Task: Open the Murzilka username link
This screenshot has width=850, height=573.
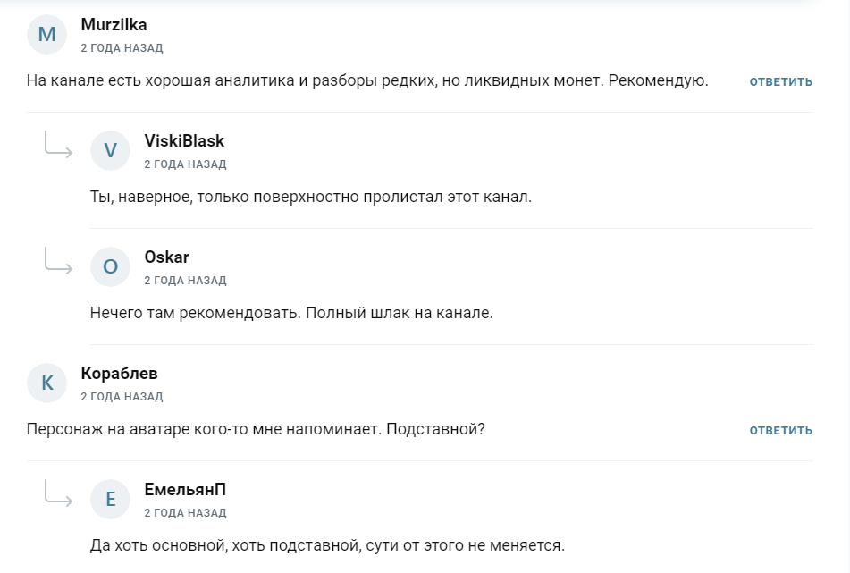Action: pos(114,25)
